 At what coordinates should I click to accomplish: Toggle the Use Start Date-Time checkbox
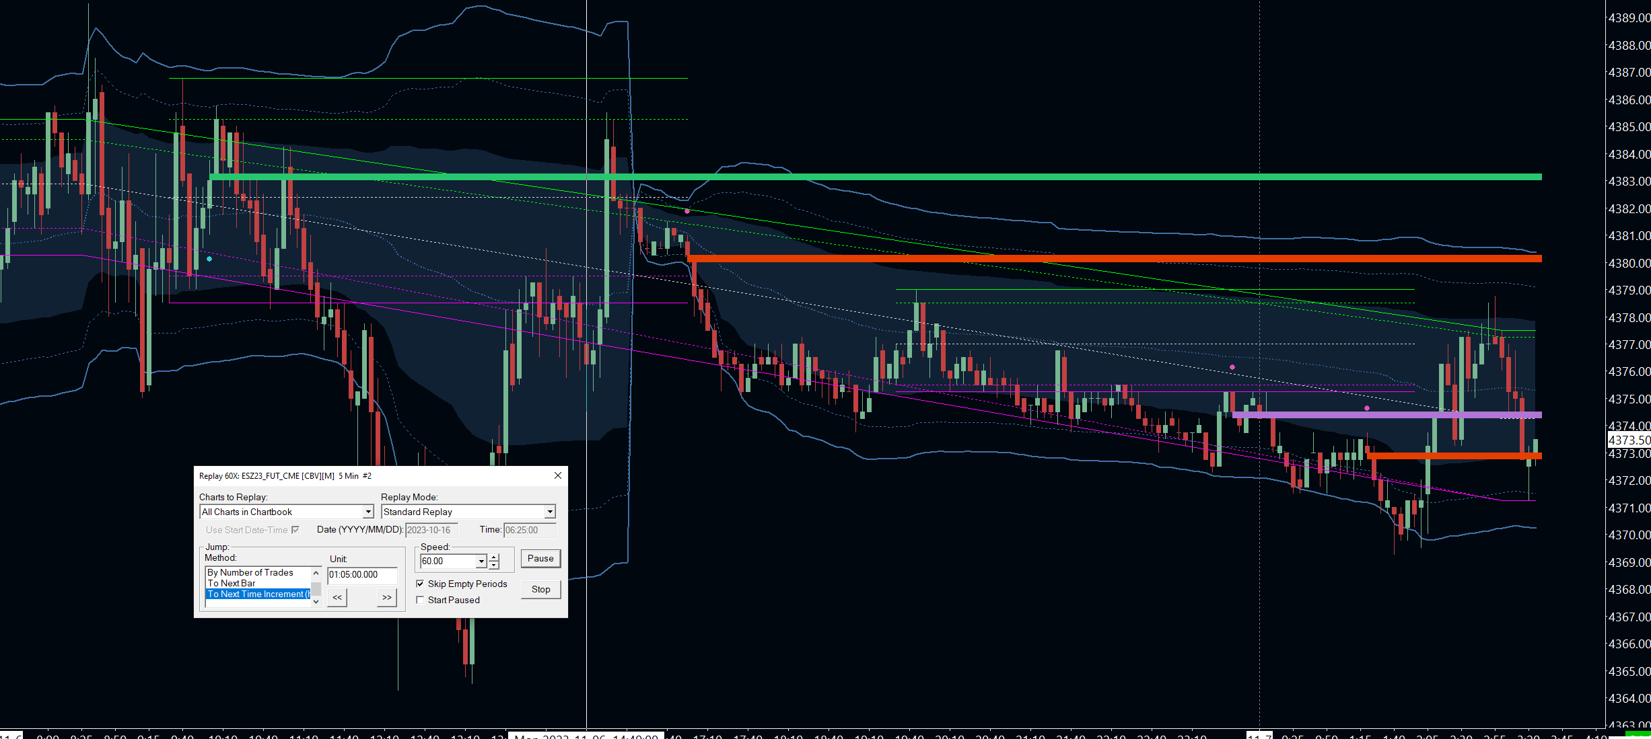(x=295, y=530)
